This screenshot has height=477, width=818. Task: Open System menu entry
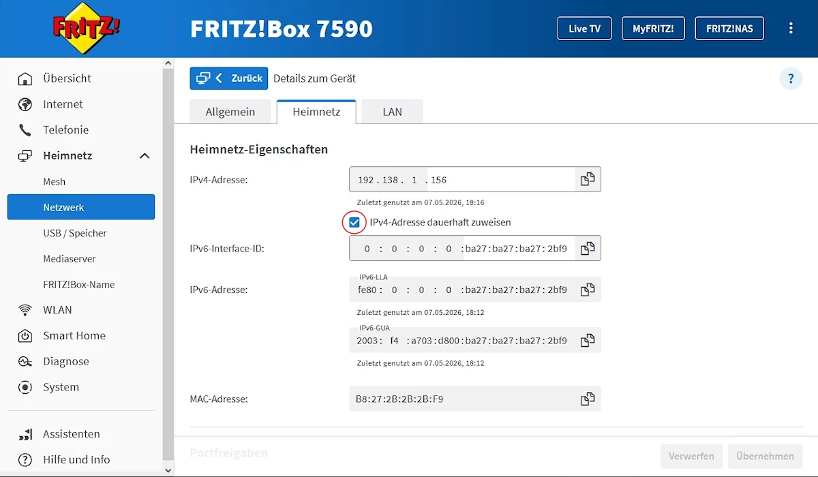pyautogui.click(x=61, y=387)
